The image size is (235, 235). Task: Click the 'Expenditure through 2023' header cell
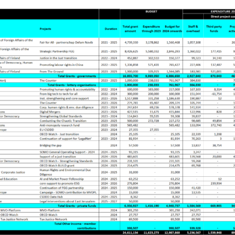pos(151,29)
